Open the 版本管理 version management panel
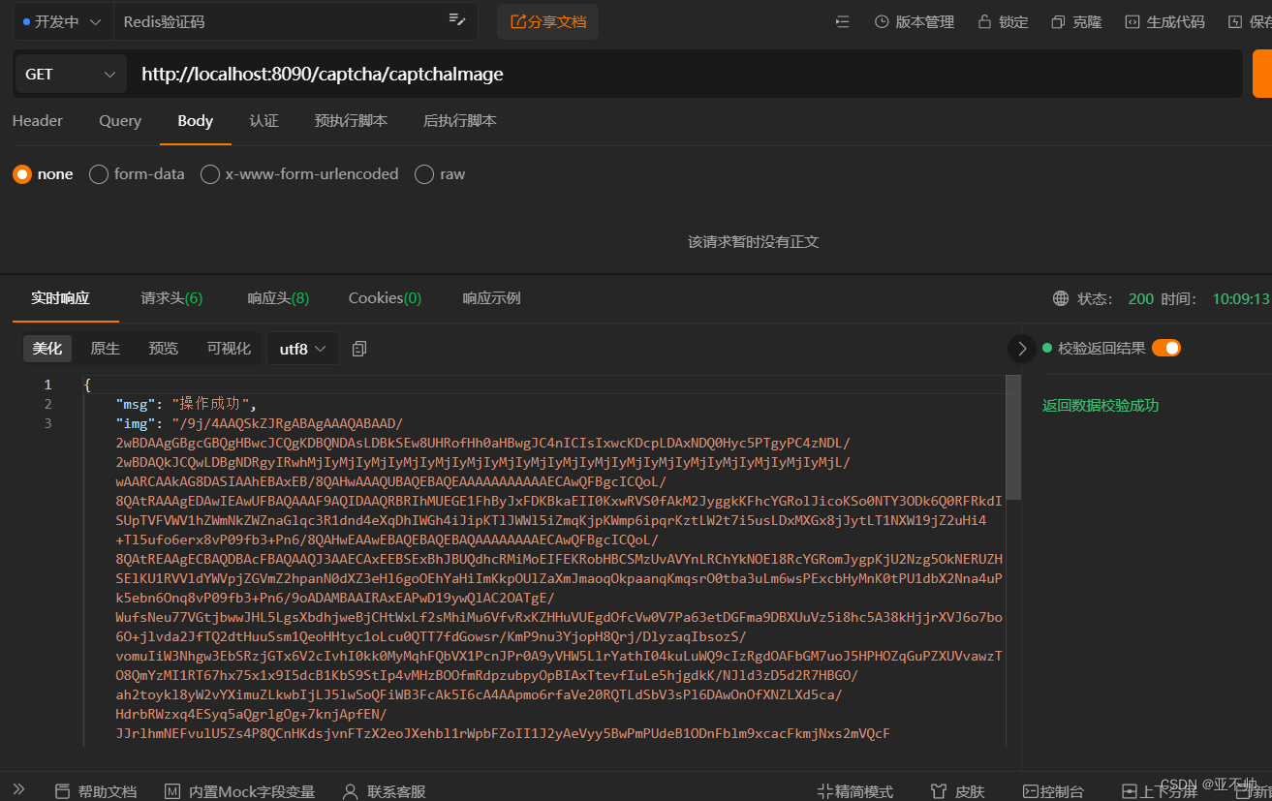 coord(913,21)
